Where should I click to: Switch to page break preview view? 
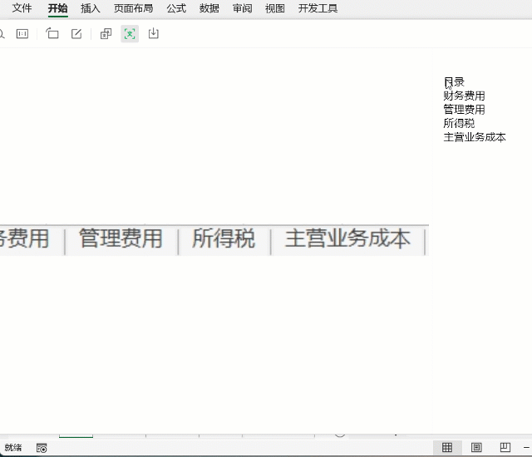505,448
